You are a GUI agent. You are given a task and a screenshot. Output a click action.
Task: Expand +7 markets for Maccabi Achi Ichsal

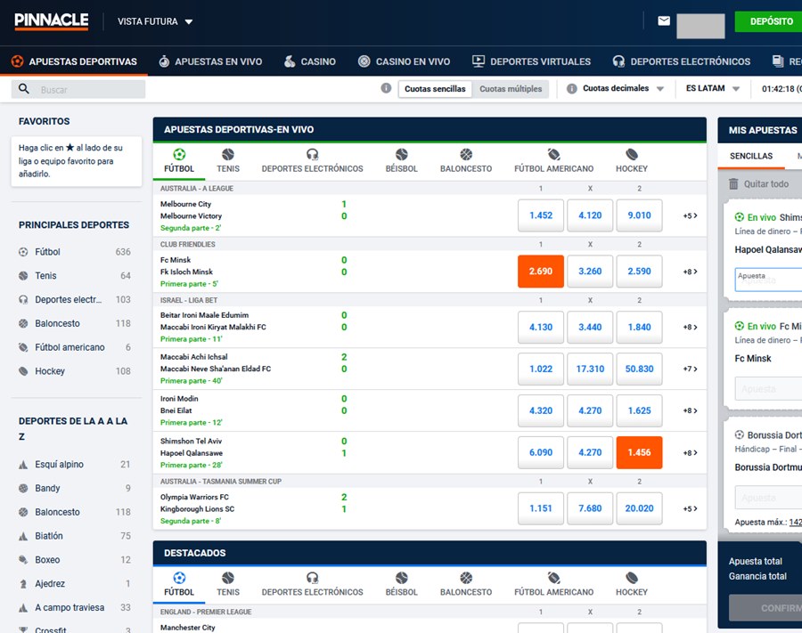tap(690, 369)
